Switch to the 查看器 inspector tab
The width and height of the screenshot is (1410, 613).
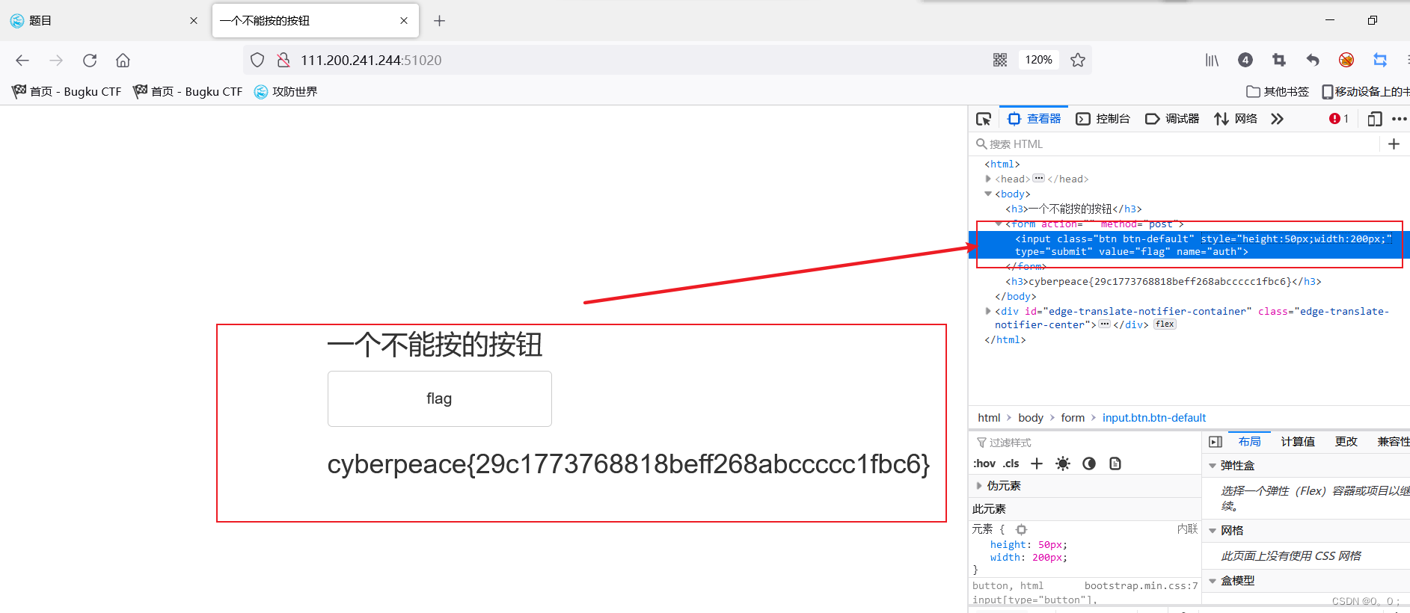[x=1034, y=119]
